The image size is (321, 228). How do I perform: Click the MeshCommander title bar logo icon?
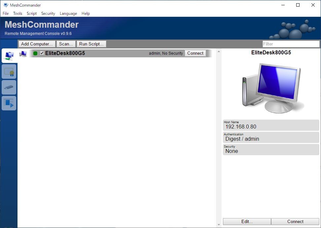pos(6,5)
